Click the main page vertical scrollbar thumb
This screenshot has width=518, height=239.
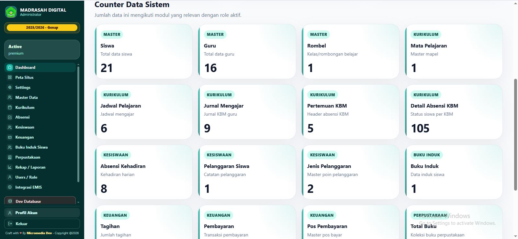515,135
